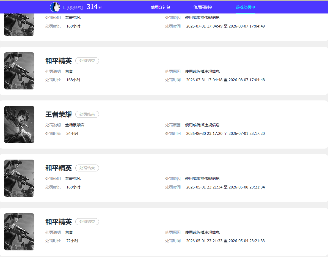Click 使用或传播违规信息 reason in 王者荣耀 record
328x257 pixels.
(x=202, y=125)
